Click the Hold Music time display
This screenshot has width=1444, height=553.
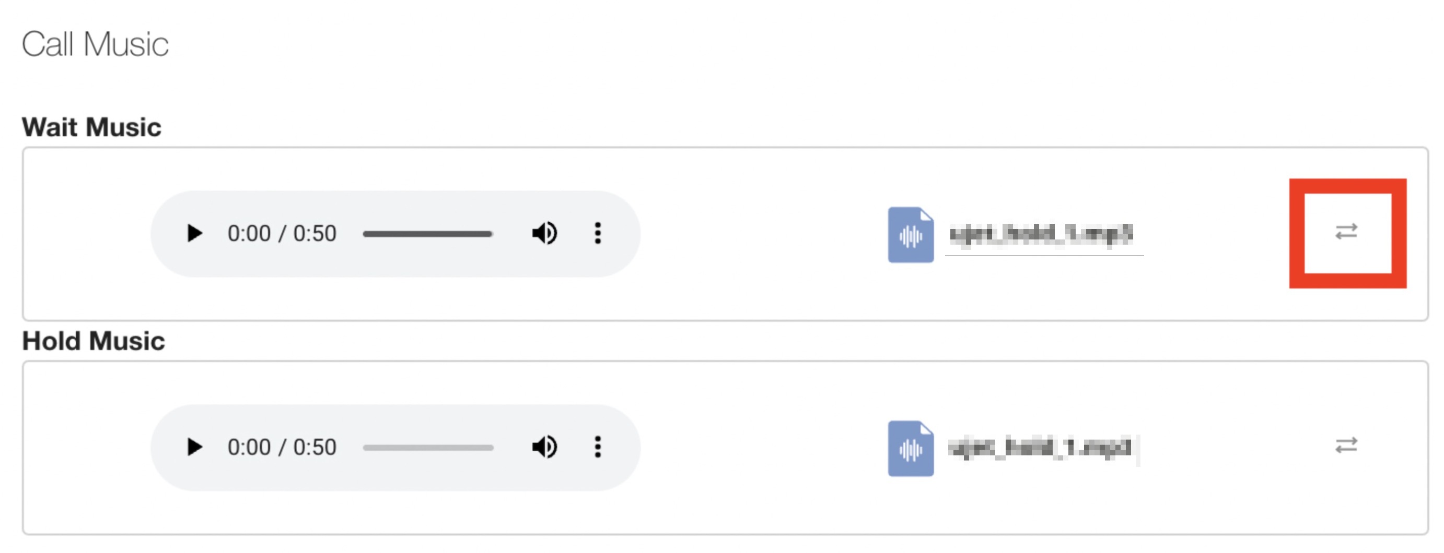tap(282, 448)
